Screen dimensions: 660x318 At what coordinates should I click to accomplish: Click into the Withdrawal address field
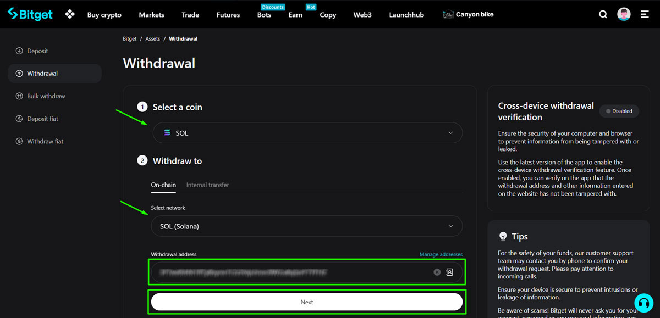point(307,272)
